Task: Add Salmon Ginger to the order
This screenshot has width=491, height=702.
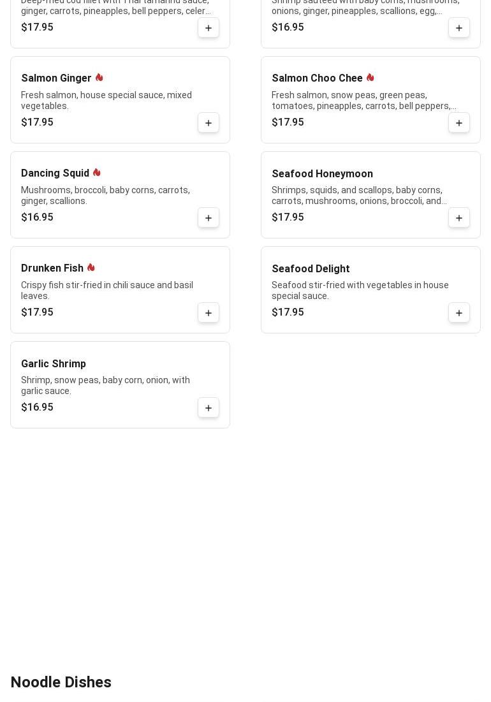Action: pyautogui.click(x=209, y=122)
